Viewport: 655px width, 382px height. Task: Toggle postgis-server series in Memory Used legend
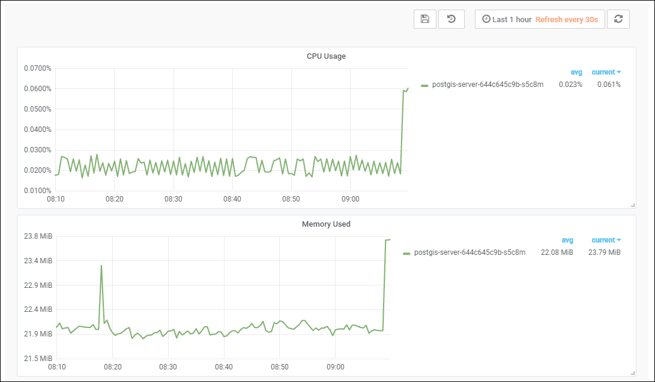[469, 252]
